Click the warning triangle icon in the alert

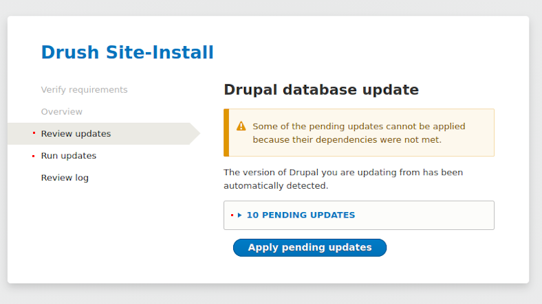241,126
